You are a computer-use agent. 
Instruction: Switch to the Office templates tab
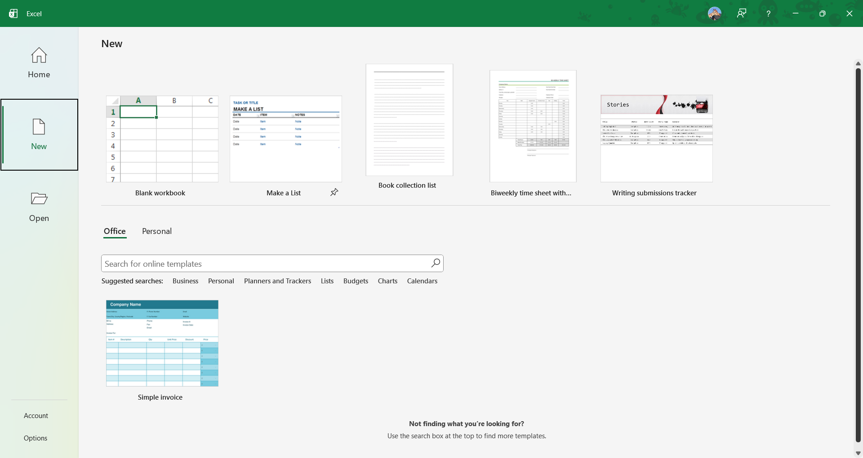pyautogui.click(x=115, y=232)
